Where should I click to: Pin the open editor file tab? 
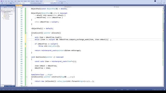pyautogui.click(x=20, y=5)
